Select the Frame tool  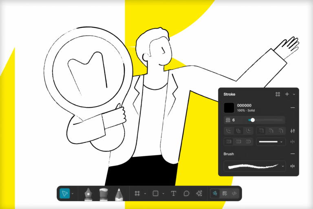[137, 193]
